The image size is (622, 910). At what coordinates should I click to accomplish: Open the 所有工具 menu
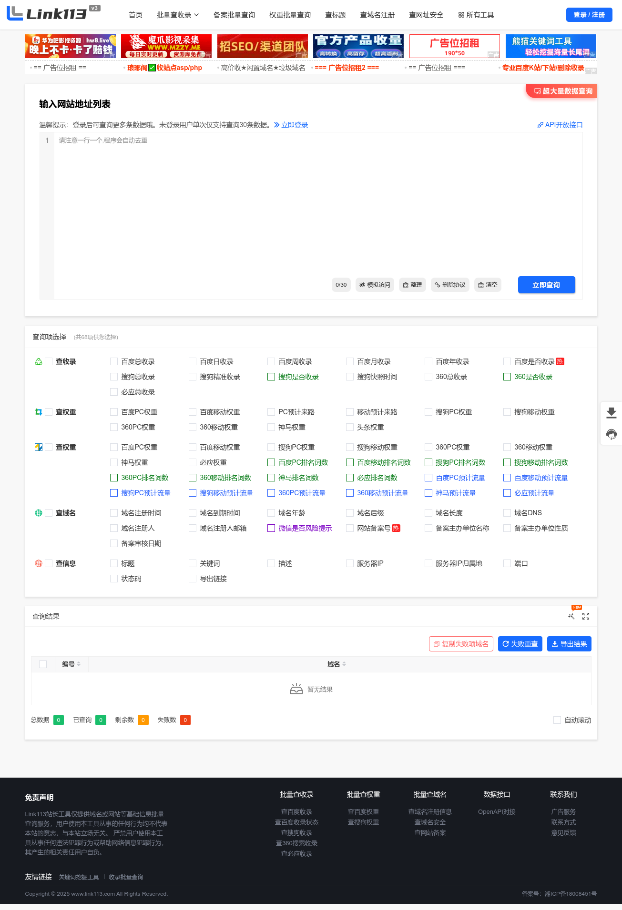pyautogui.click(x=476, y=15)
